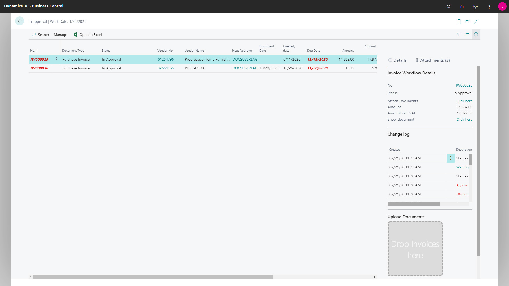This screenshot has height=286, width=509.
Task: Open invoice IW000038 link
Action: [39, 68]
